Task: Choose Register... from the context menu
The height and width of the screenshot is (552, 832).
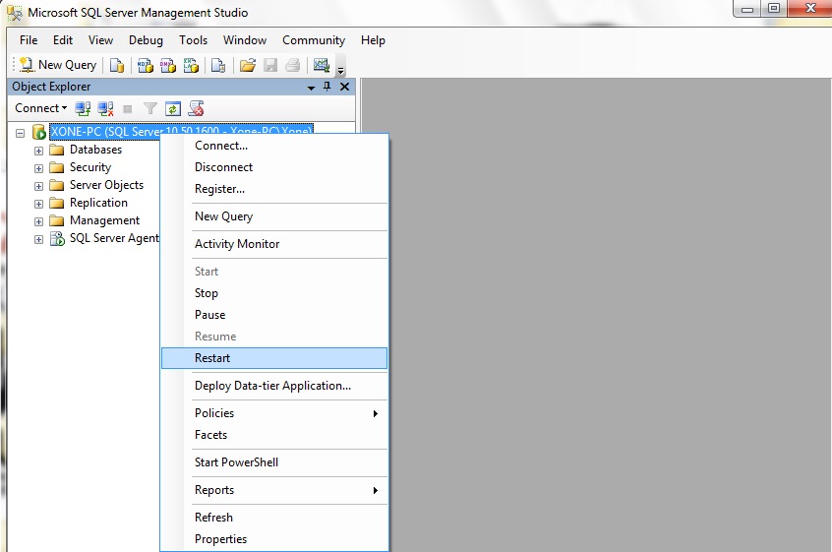Action: click(274, 189)
